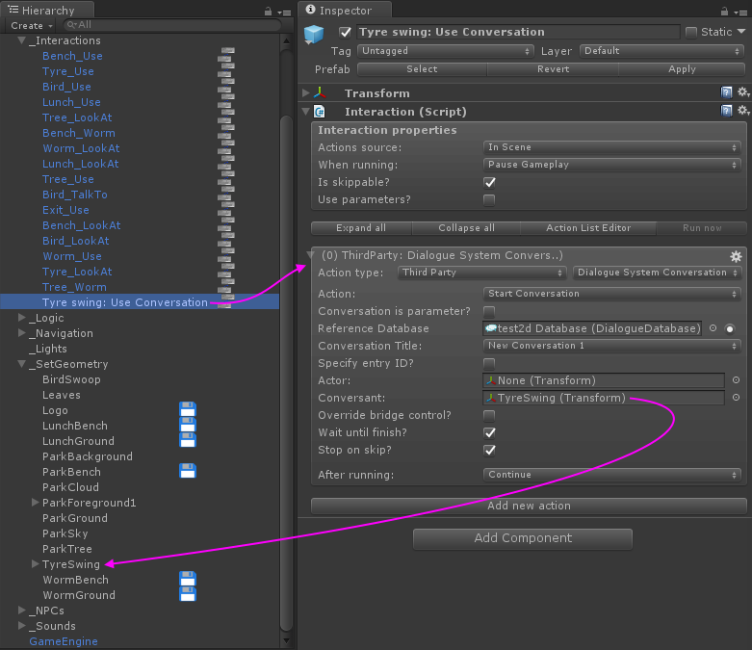Image resolution: width=752 pixels, height=650 pixels.
Task: Open Inspector panel options menu
Action: [740, 12]
